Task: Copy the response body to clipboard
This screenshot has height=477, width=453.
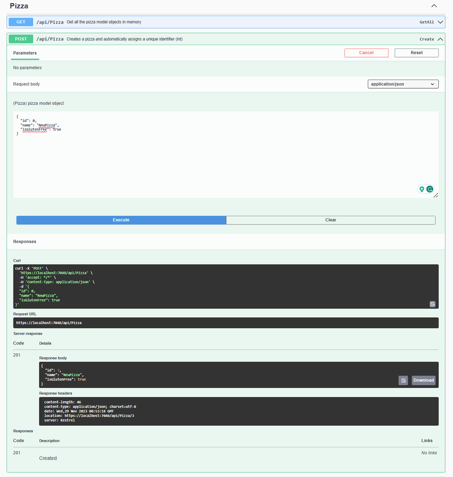Action: [403, 380]
